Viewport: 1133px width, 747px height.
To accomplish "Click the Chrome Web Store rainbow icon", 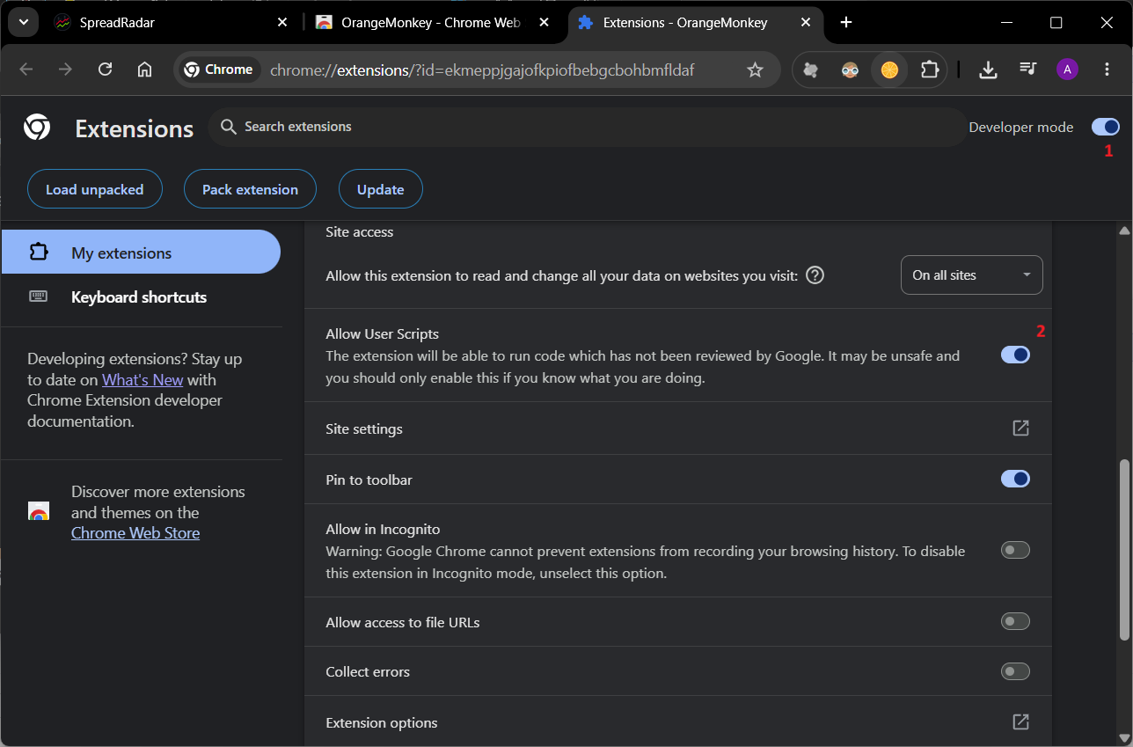I will (x=38, y=512).
